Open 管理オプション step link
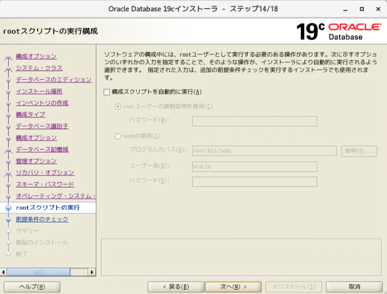 (x=36, y=160)
